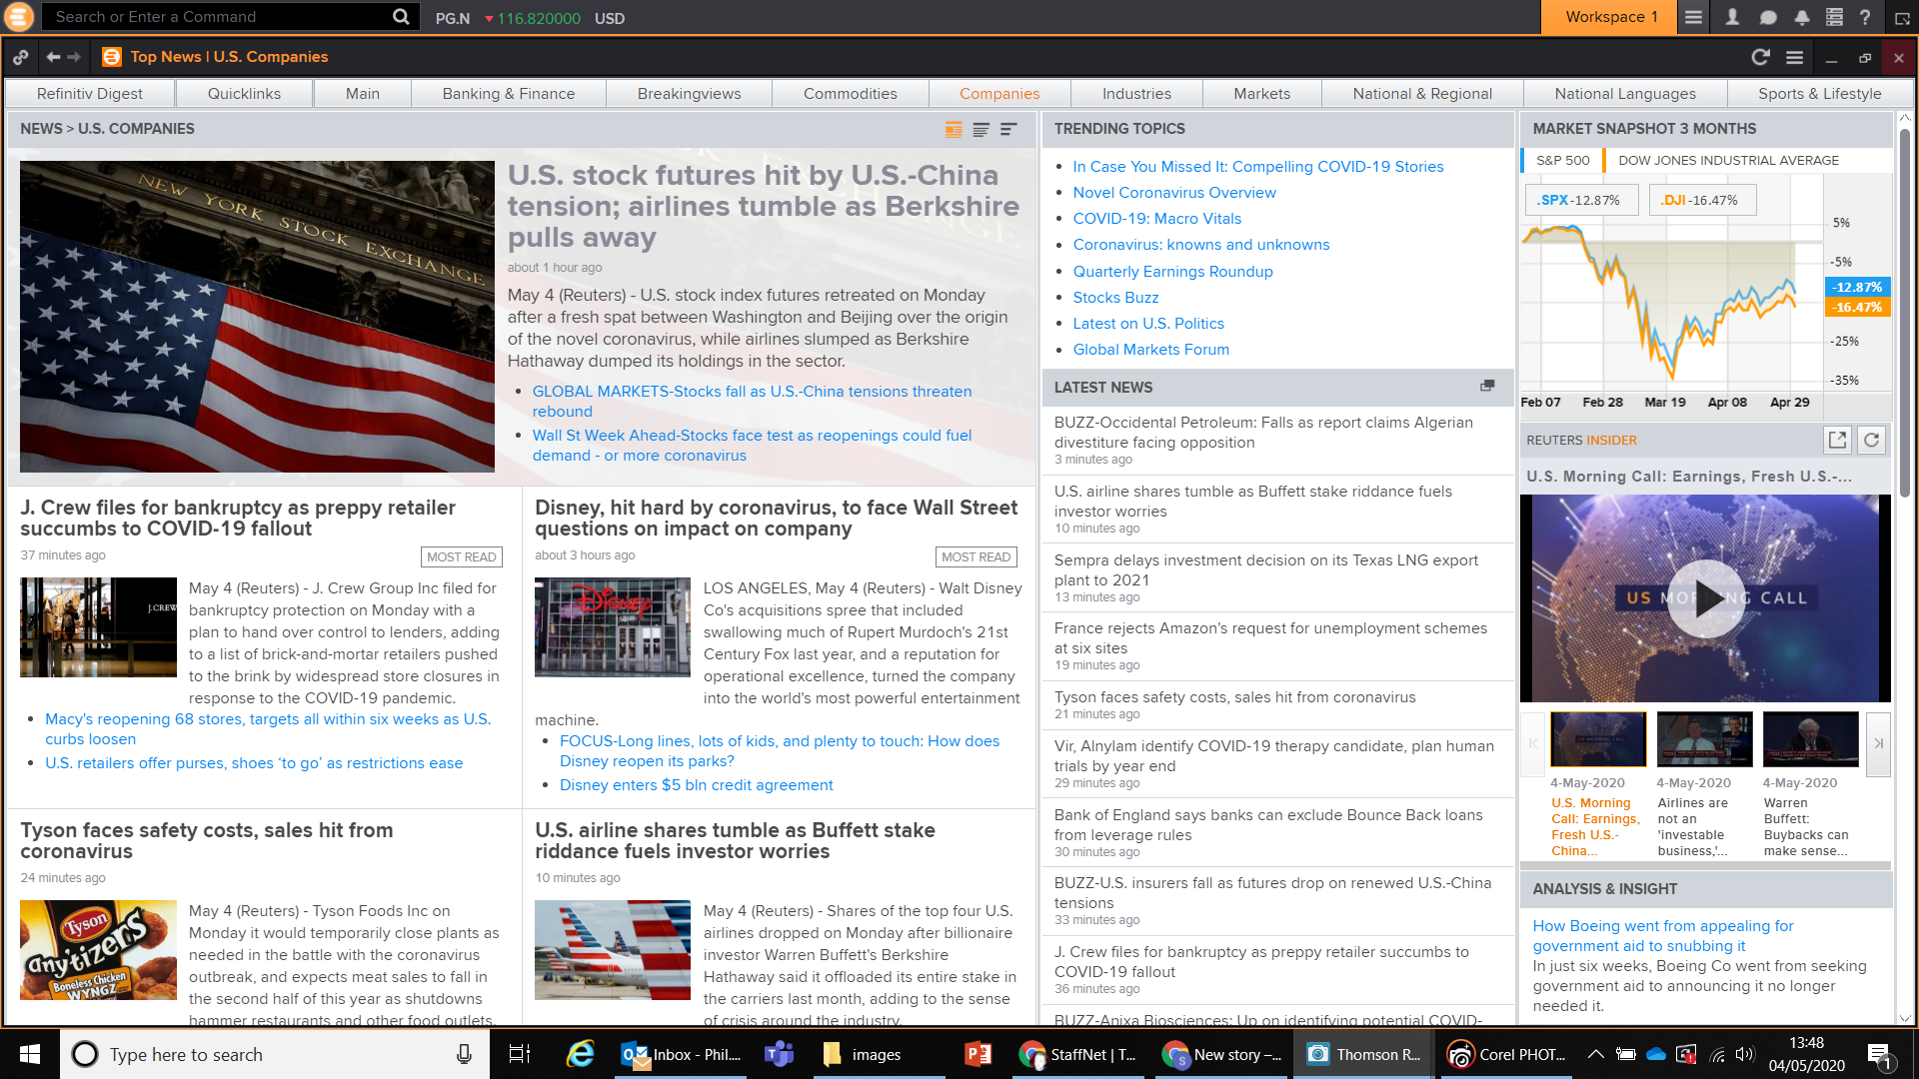Click the link chain icon
This screenshot has height=1079, width=1919.
[20, 57]
